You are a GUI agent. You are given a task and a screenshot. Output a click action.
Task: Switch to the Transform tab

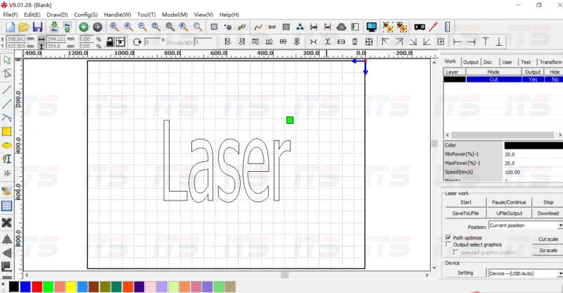point(550,62)
